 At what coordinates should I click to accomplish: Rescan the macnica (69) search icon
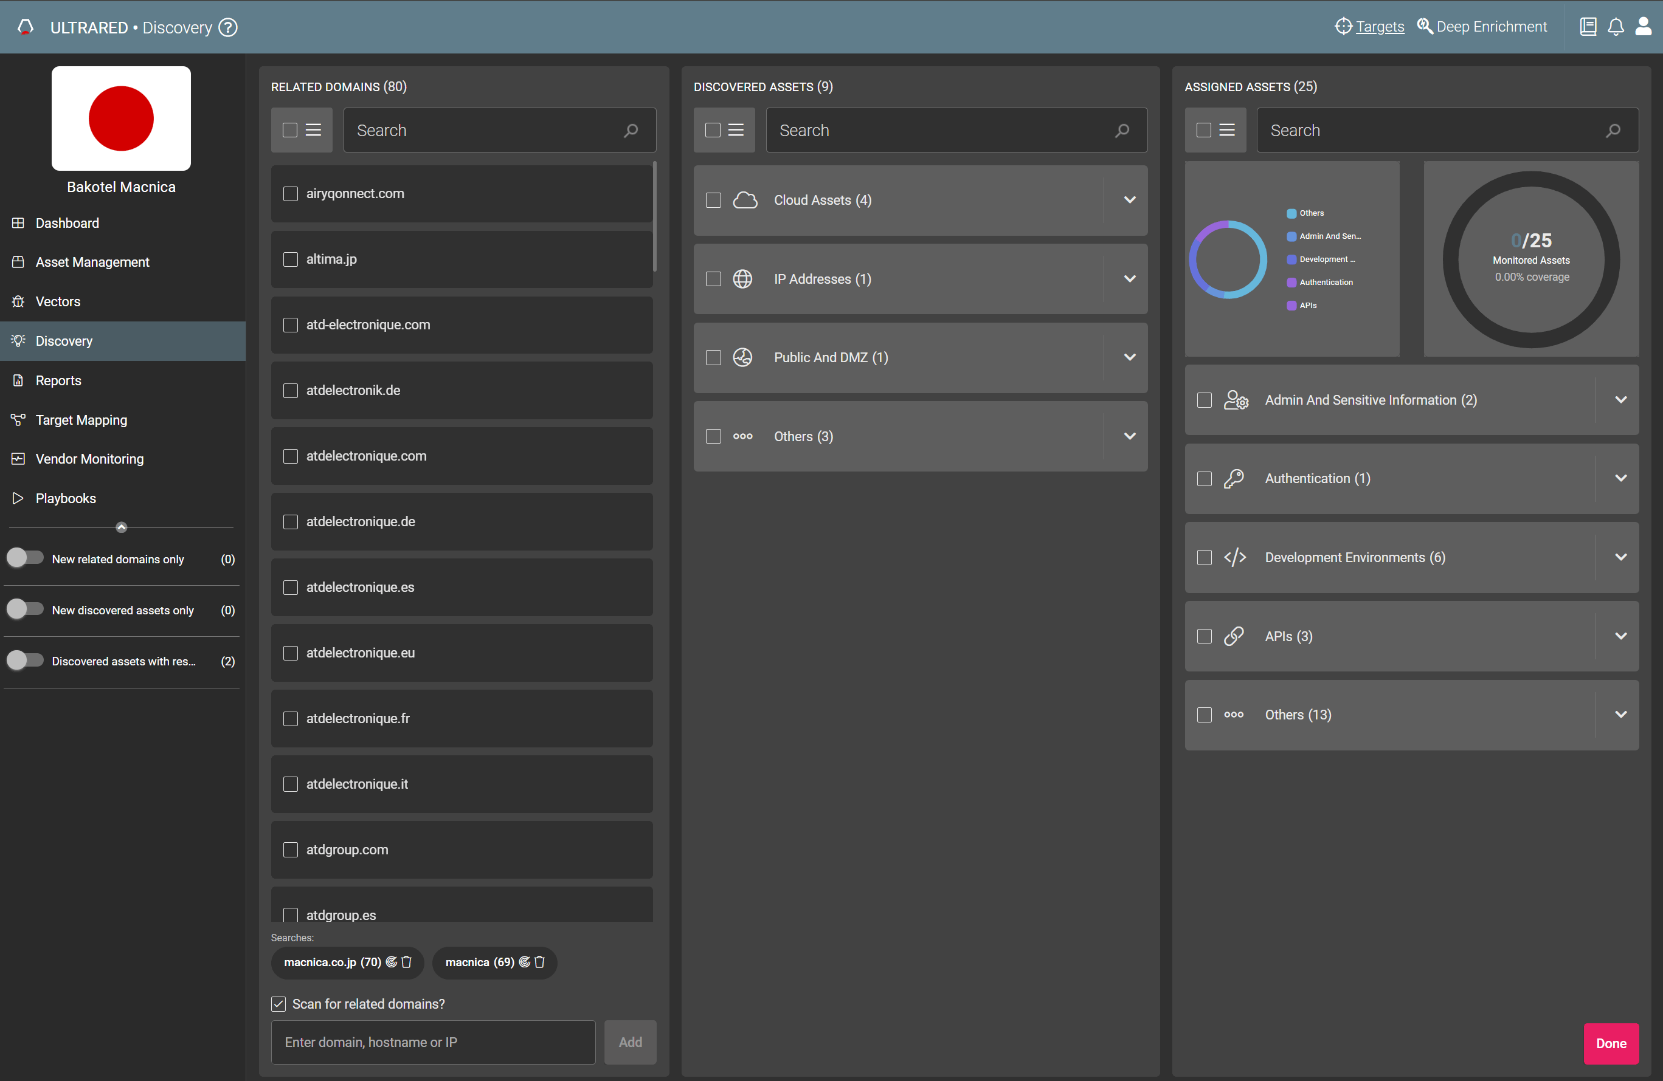click(x=525, y=963)
